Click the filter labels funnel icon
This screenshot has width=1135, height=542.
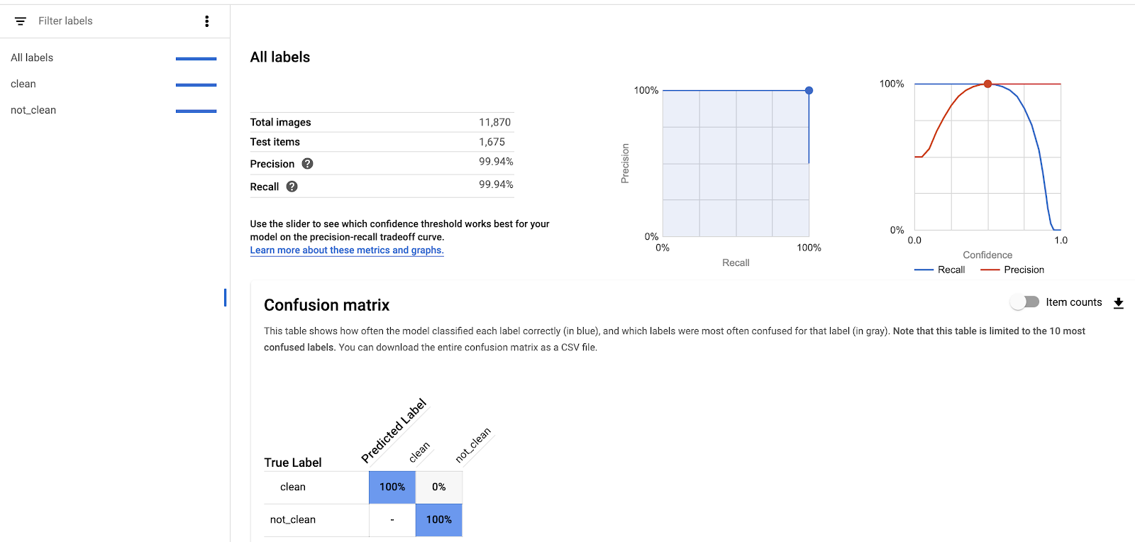[x=21, y=21]
